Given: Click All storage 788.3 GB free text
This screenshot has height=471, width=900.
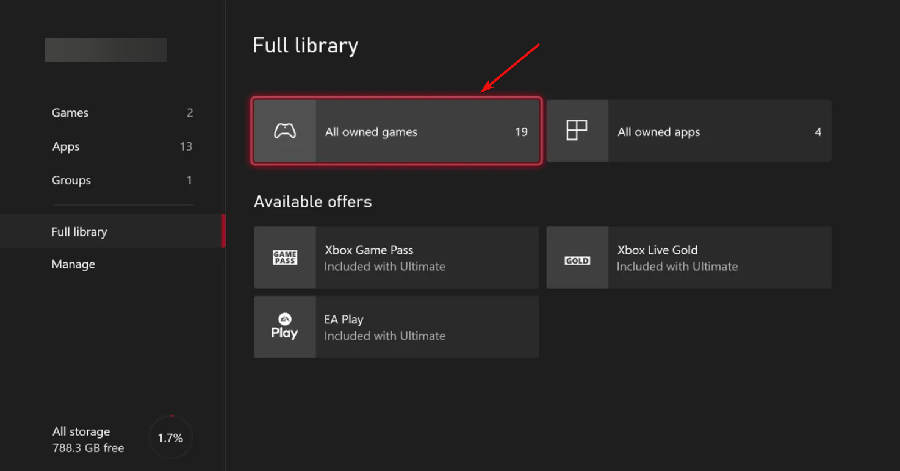Looking at the screenshot, I should pos(88,439).
